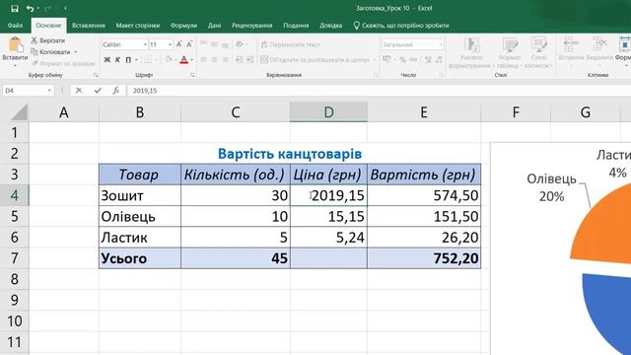Open Число group dialog launcher

coord(442,75)
